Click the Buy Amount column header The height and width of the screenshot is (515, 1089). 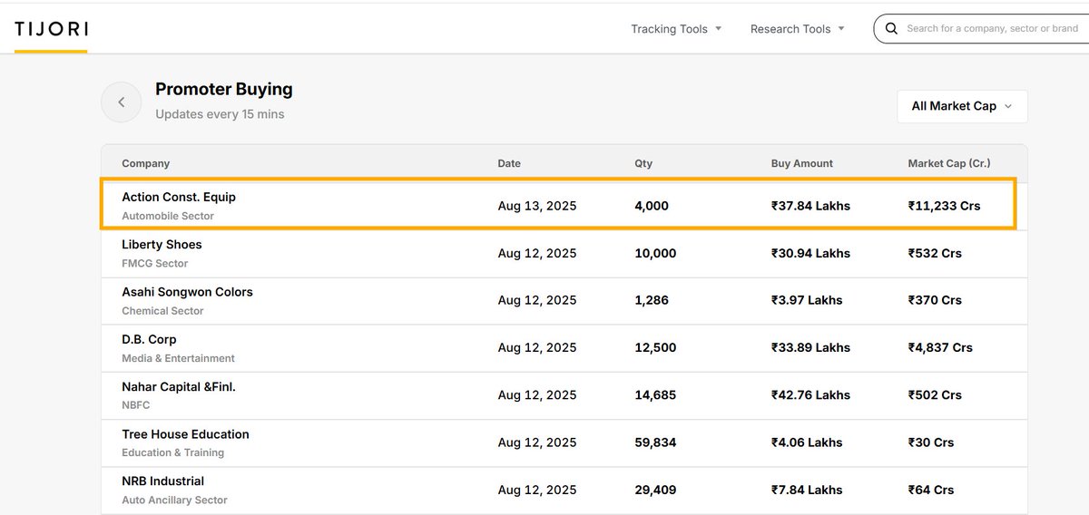(801, 163)
